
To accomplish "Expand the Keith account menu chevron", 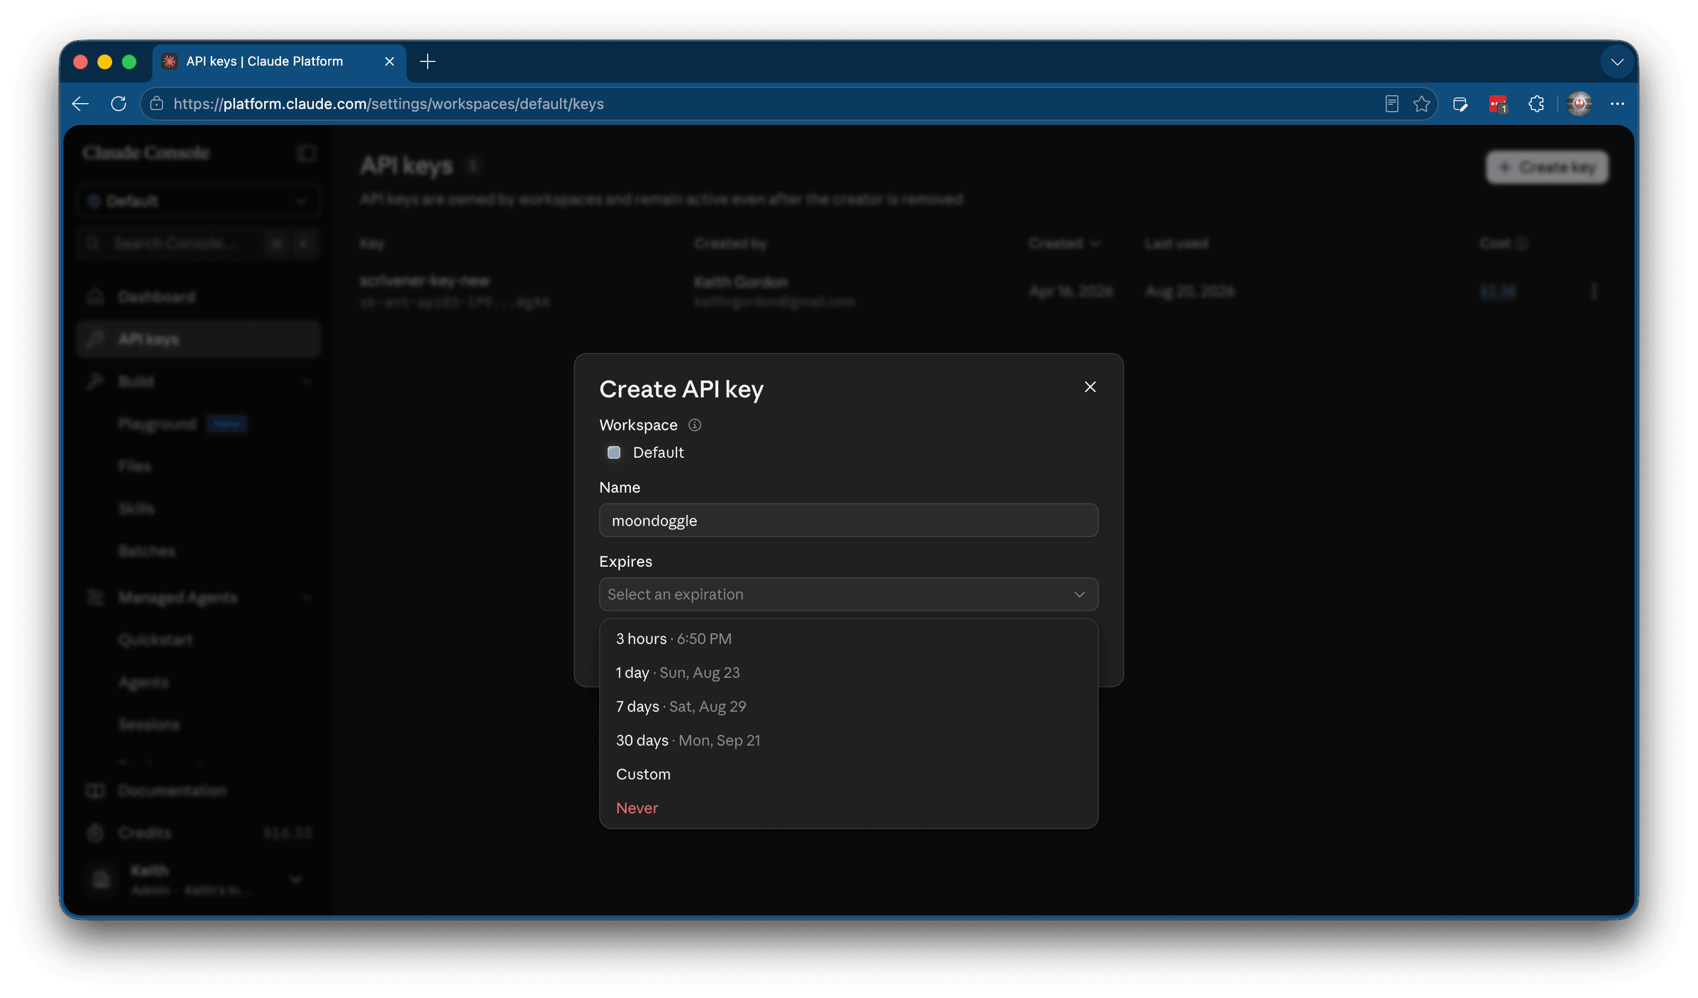I will (296, 879).
